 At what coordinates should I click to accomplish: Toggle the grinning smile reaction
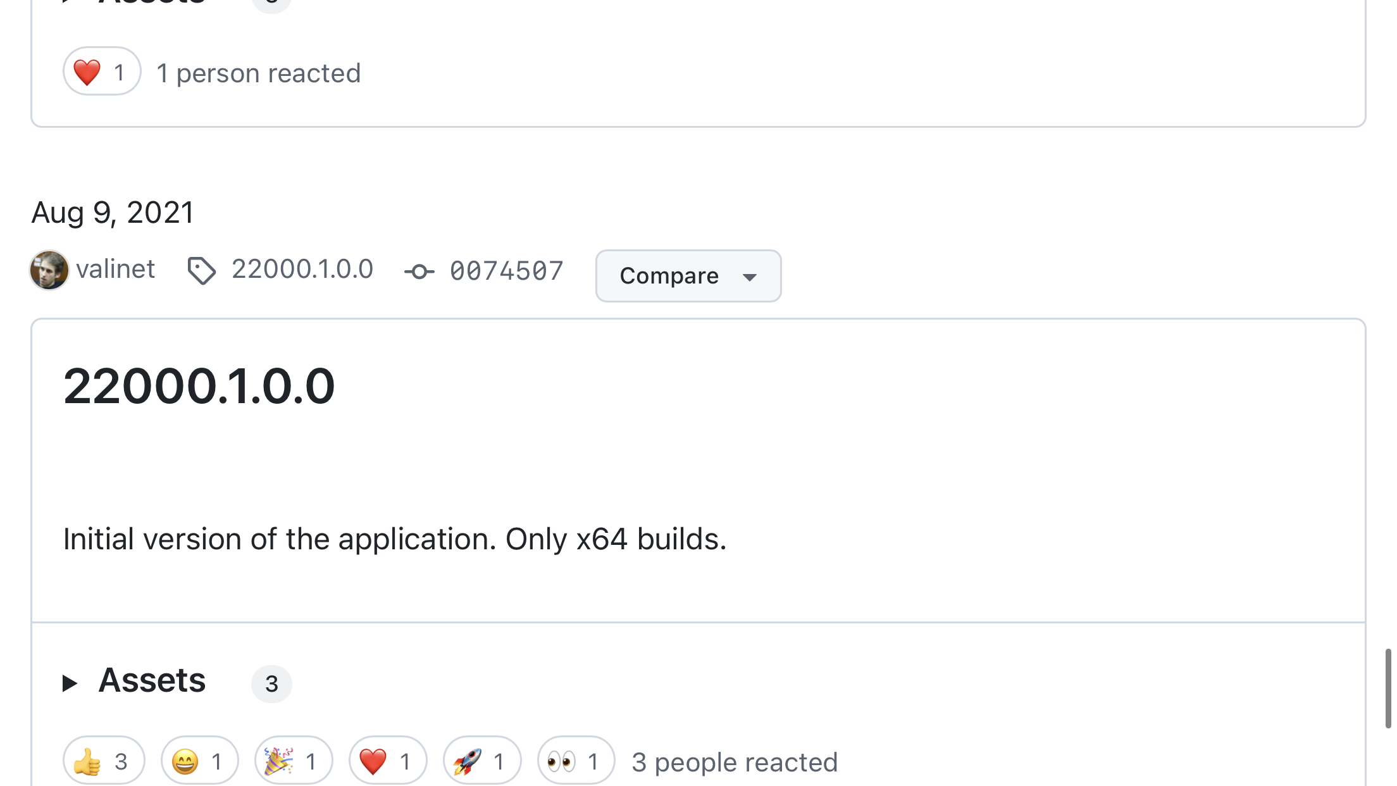(x=199, y=761)
